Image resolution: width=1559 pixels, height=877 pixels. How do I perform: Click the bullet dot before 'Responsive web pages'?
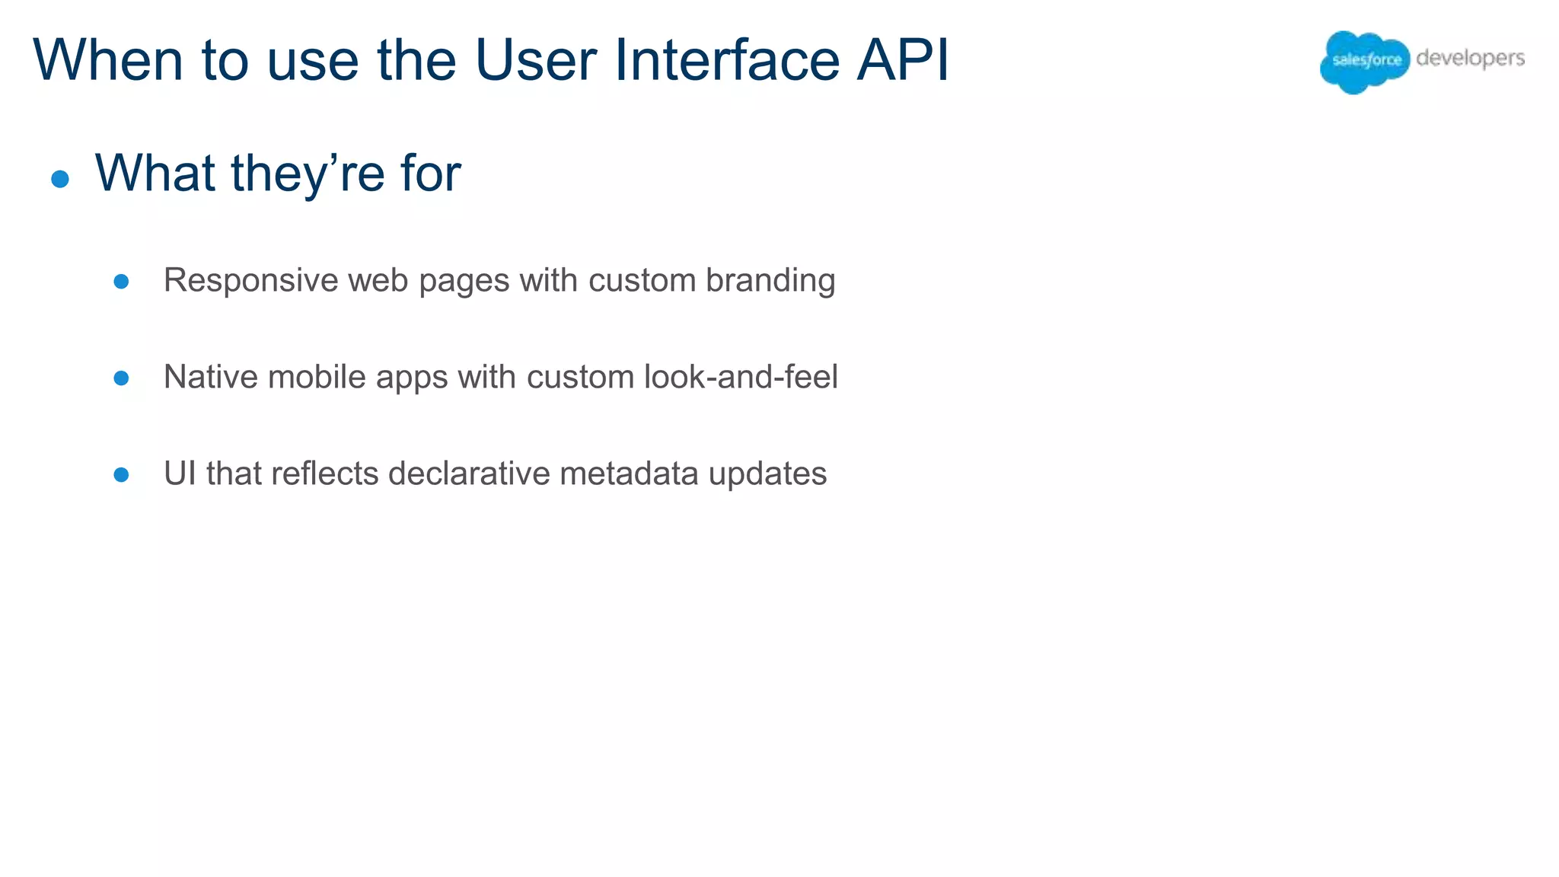click(121, 282)
